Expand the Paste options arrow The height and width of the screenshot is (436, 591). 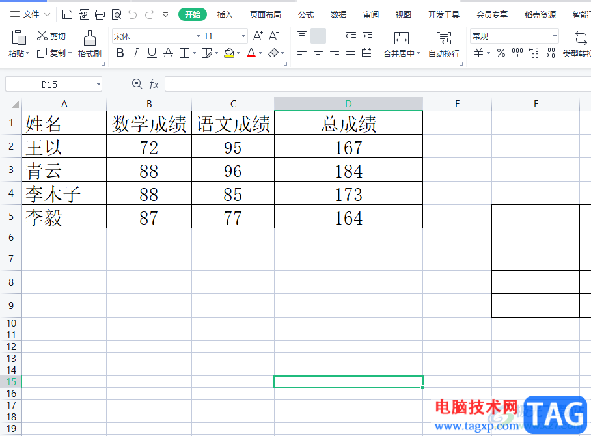[27, 53]
